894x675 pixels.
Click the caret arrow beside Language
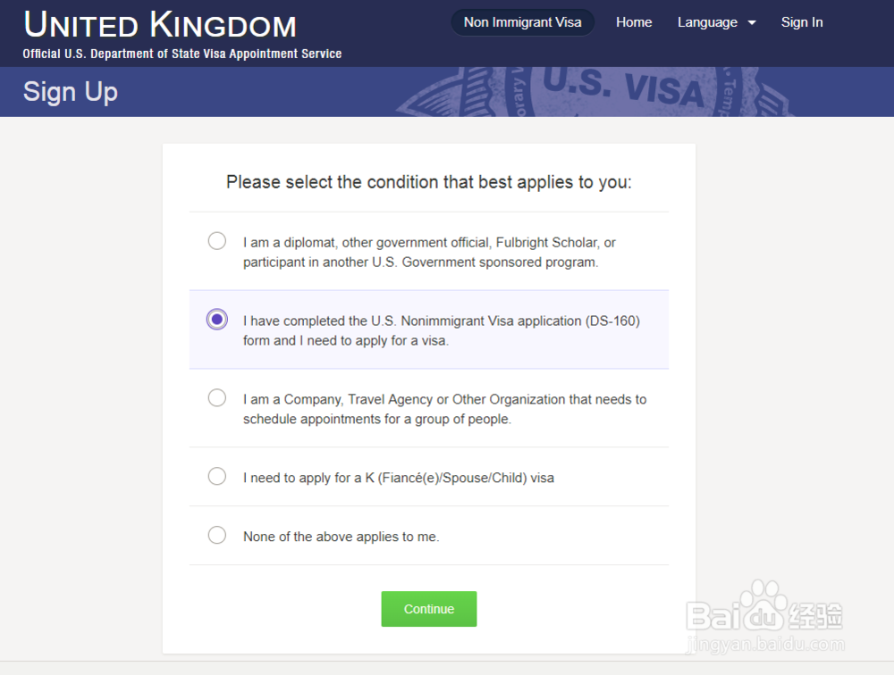click(x=752, y=23)
